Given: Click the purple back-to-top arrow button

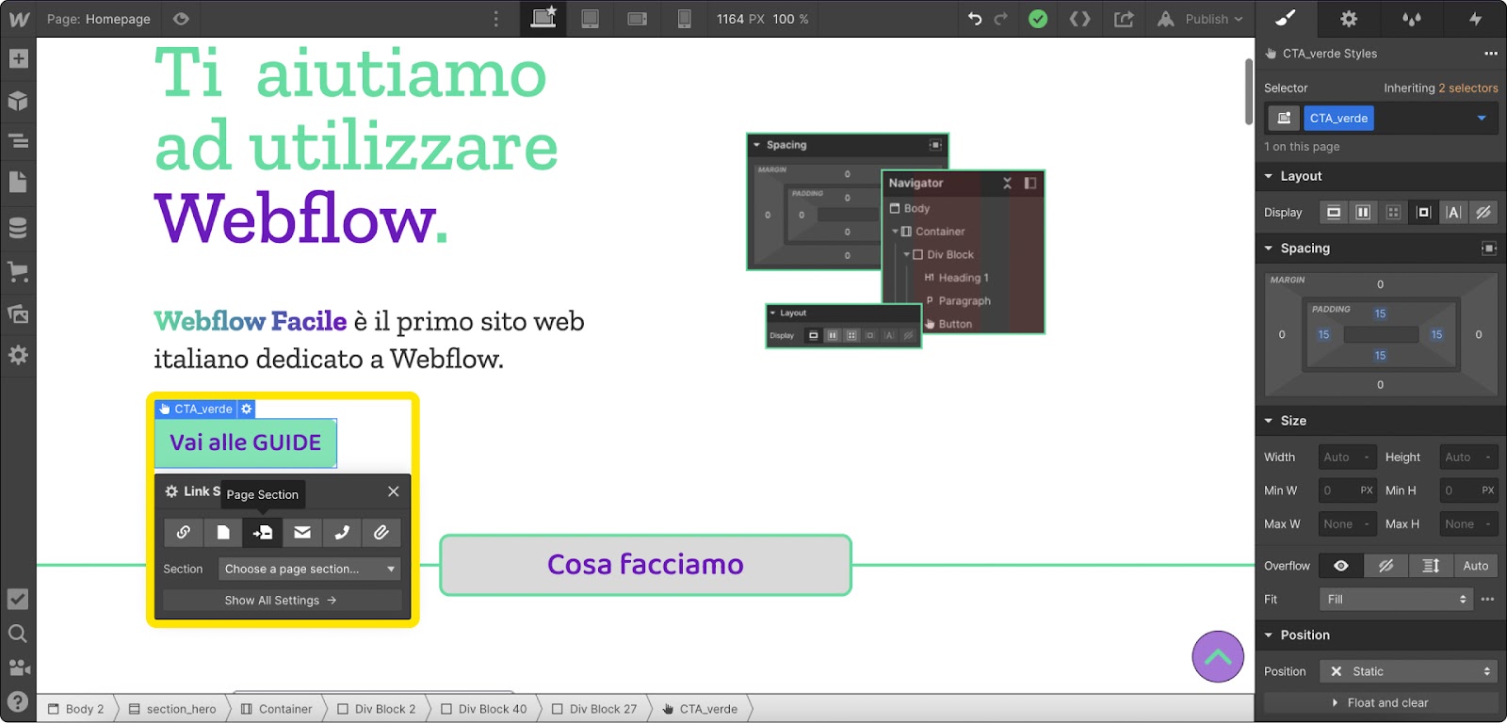Looking at the screenshot, I should (x=1218, y=656).
